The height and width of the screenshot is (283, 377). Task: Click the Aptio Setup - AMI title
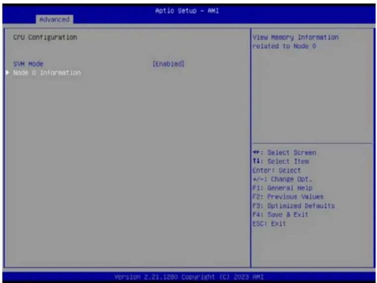[x=187, y=11]
